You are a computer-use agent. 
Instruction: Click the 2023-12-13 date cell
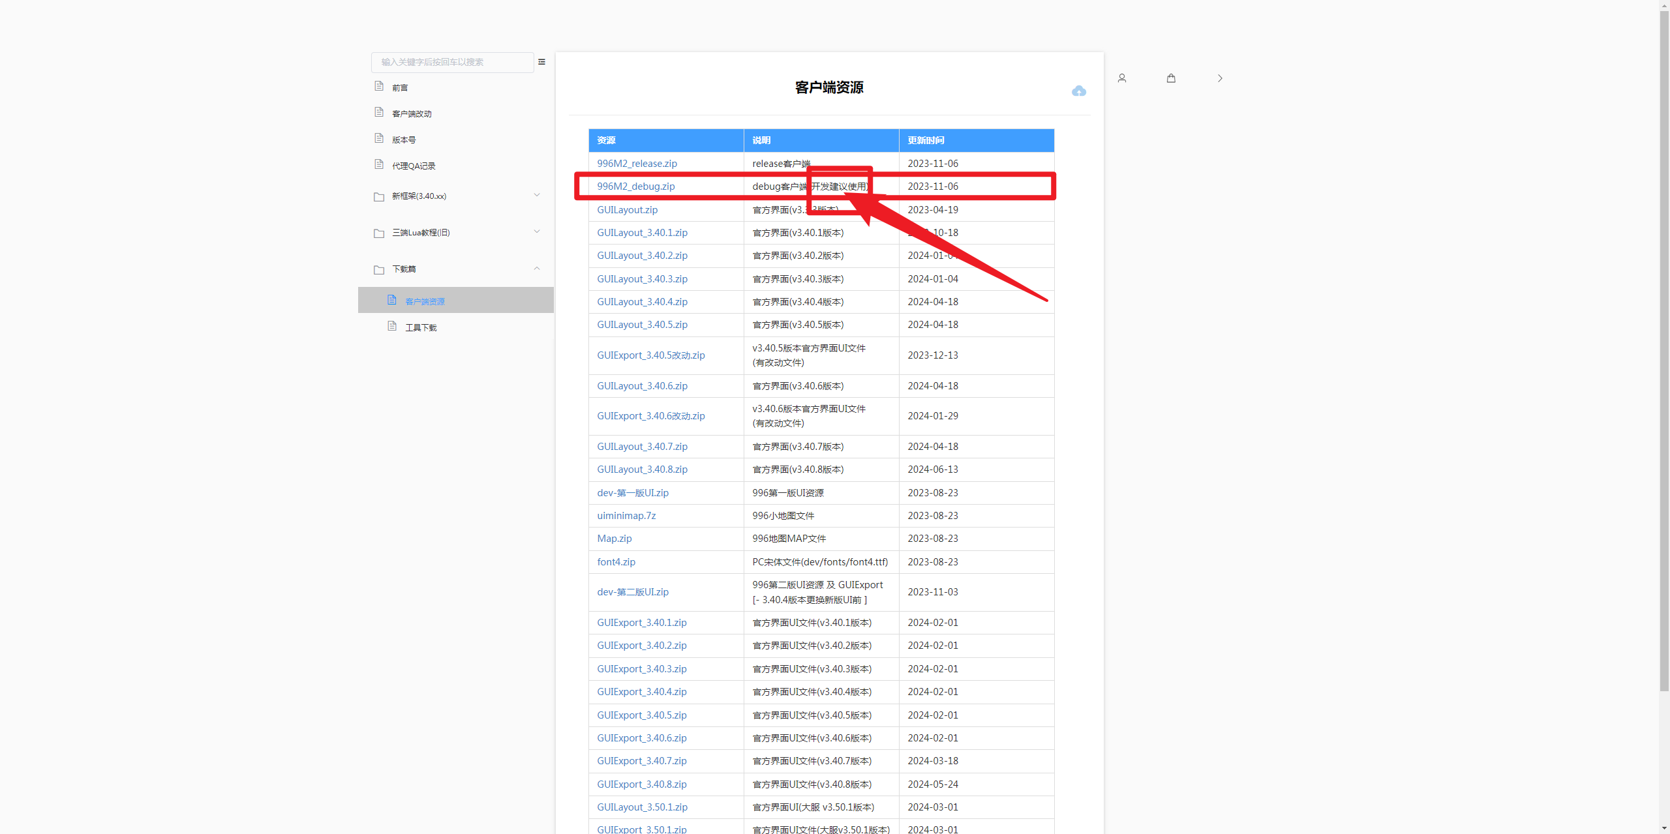pos(977,355)
